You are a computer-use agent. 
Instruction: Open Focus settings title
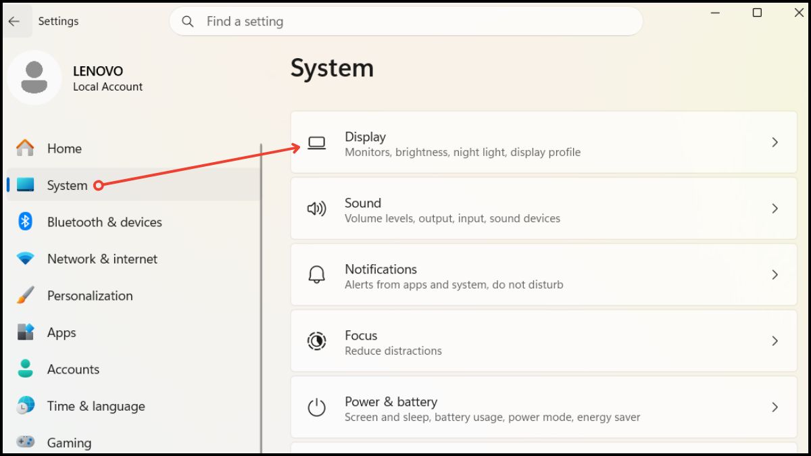point(361,335)
